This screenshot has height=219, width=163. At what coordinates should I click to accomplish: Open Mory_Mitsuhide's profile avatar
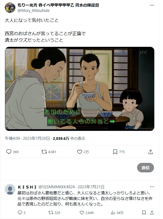10,8
